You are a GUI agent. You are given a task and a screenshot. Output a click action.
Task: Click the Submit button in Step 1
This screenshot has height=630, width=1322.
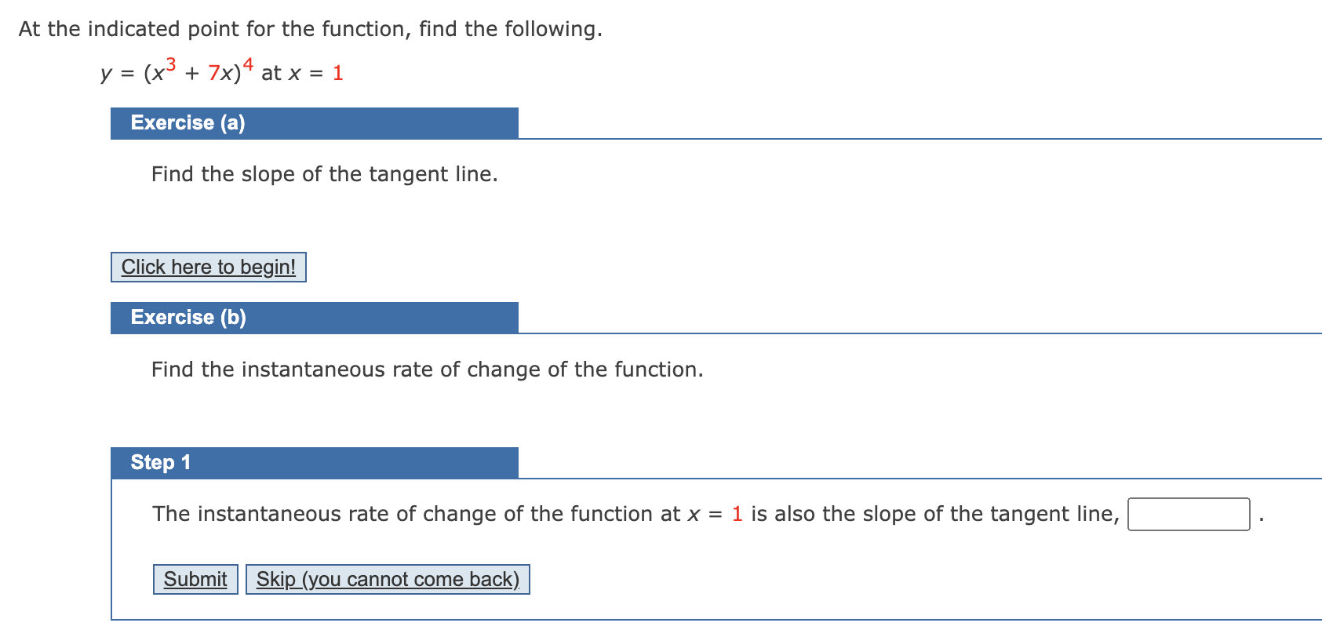(x=195, y=579)
